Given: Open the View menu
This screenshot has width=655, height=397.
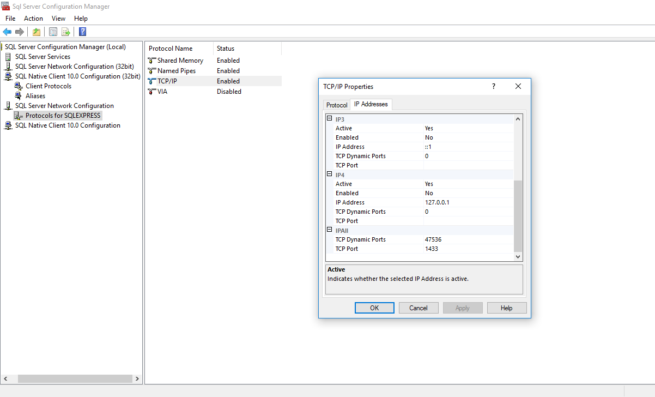Looking at the screenshot, I should tap(58, 19).
